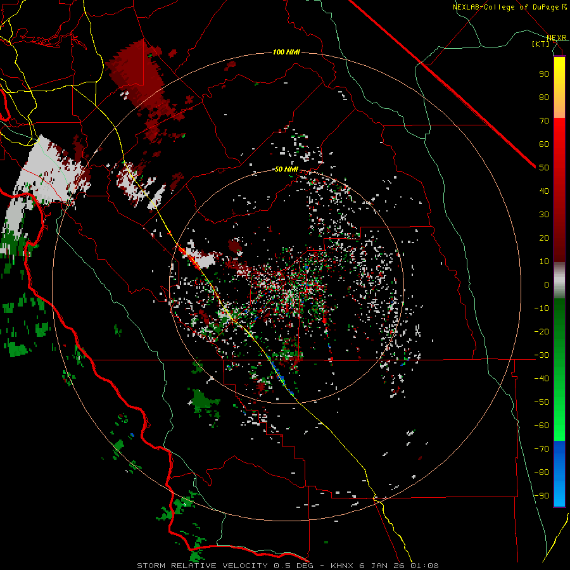The height and width of the screenshot is (570, 570).
Task: Click the "01:08" timestamp in the caption
Action: (x=424, y=566)
